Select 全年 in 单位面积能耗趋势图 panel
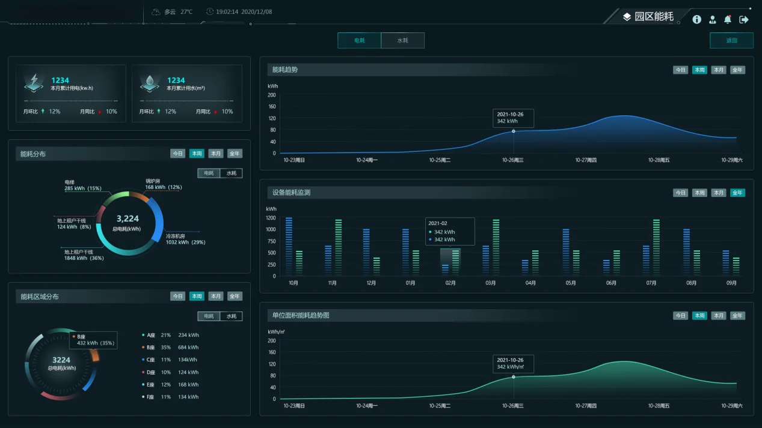 [737, 316]
